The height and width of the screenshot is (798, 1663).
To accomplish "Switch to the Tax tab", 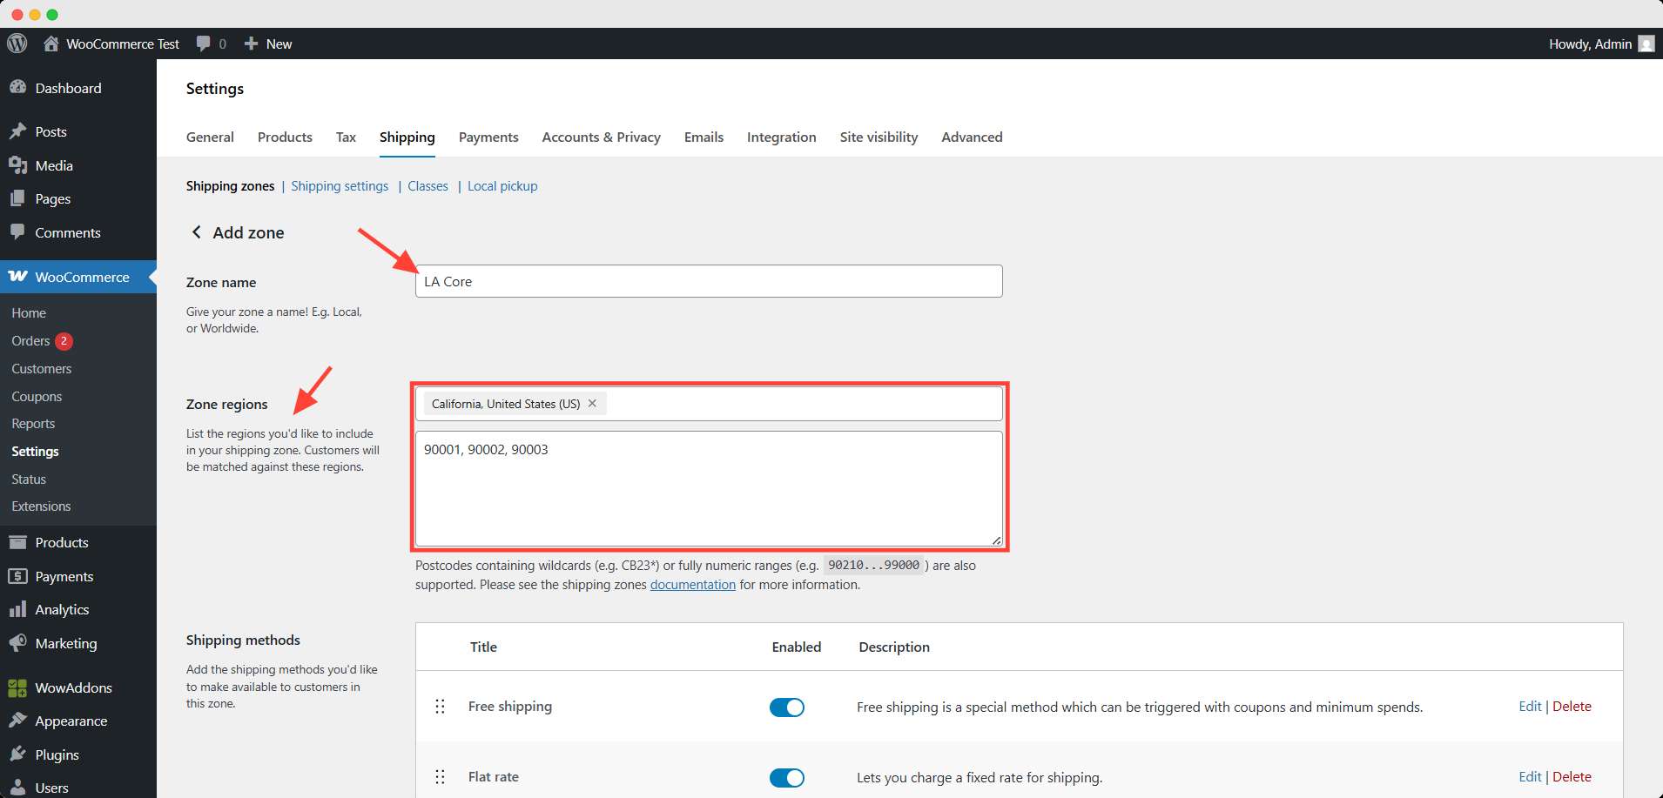I will pos(346,137).
